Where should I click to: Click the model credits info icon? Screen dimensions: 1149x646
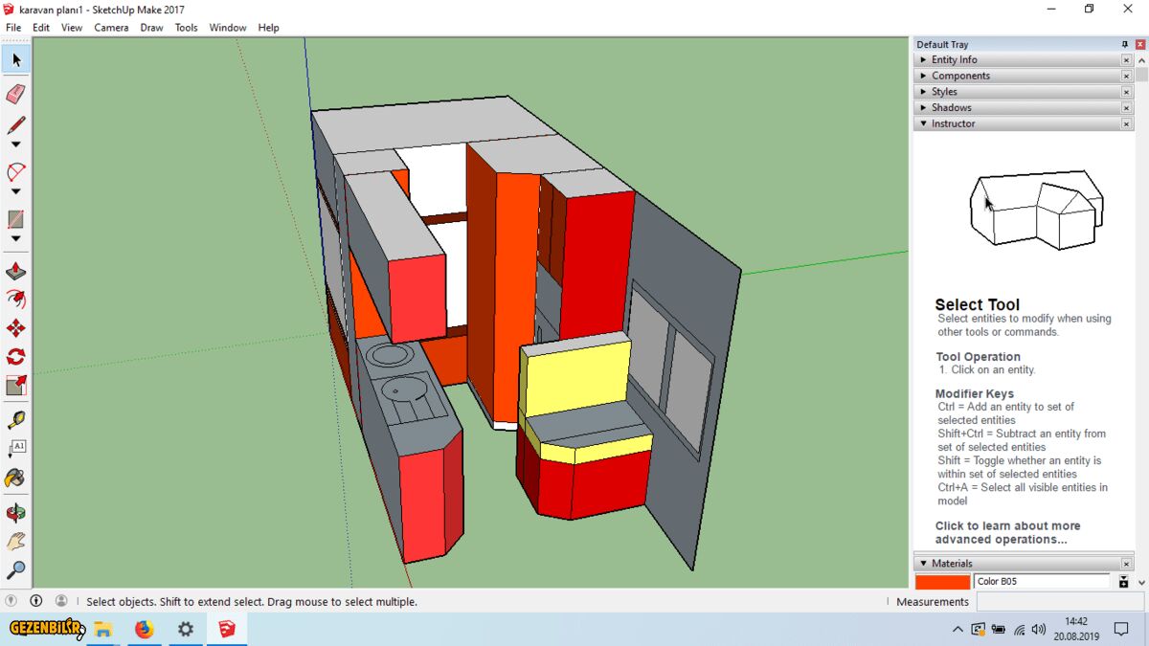coord(36,601)
